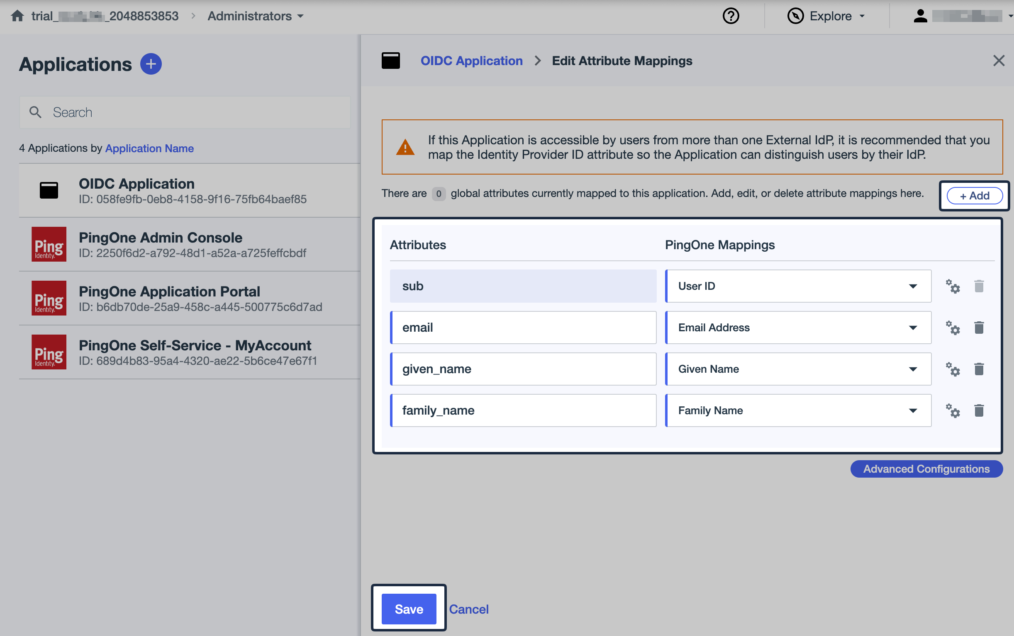Click into the application Search field
The height and width of the screenshot is (636, 1014).
185,112
